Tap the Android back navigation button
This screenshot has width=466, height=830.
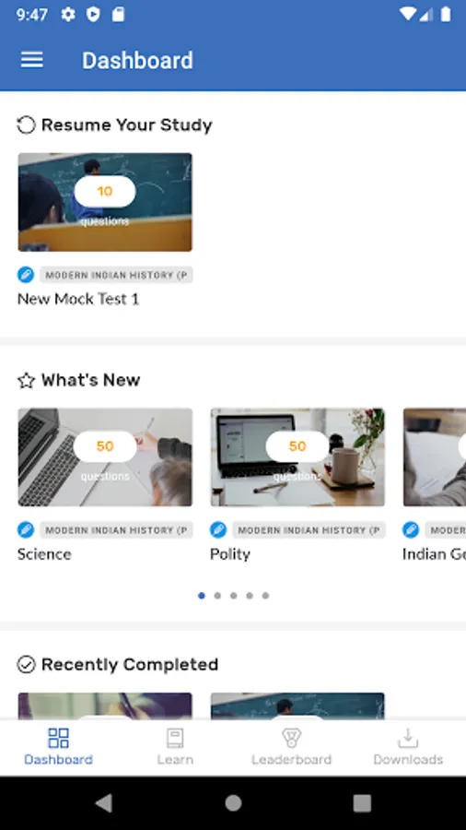[104, 803]
